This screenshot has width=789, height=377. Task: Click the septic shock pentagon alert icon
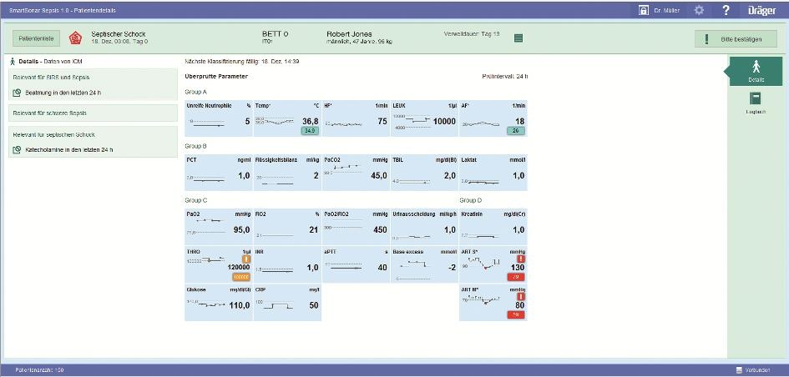pos(75,38)
